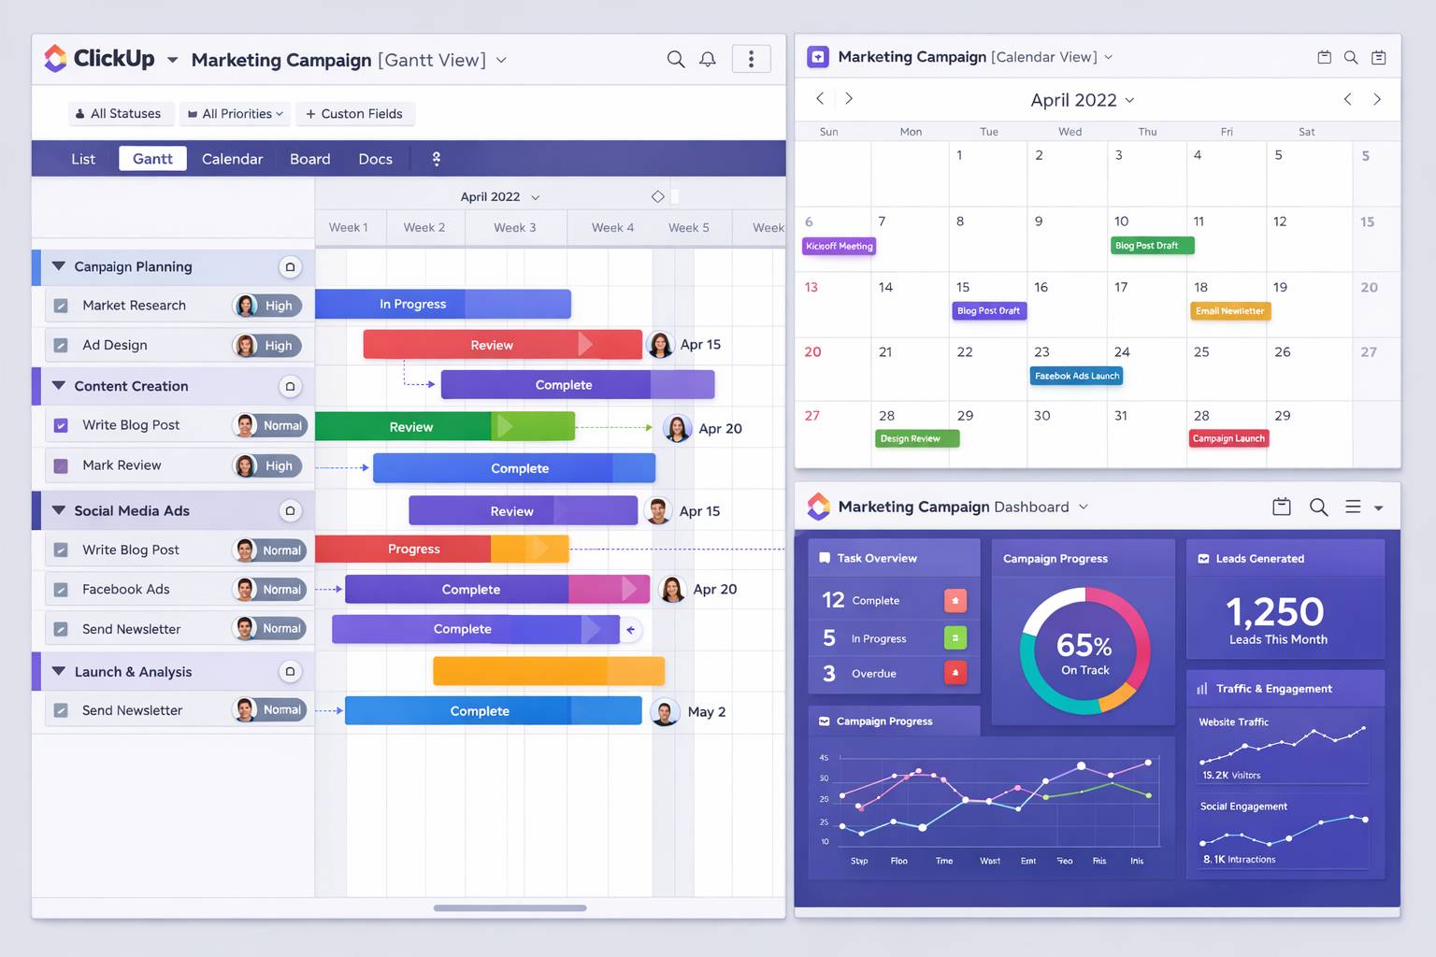Screen dimensions: 1436x957
Task: Click the search icon in Gantt header
Action: click(675, 60)
